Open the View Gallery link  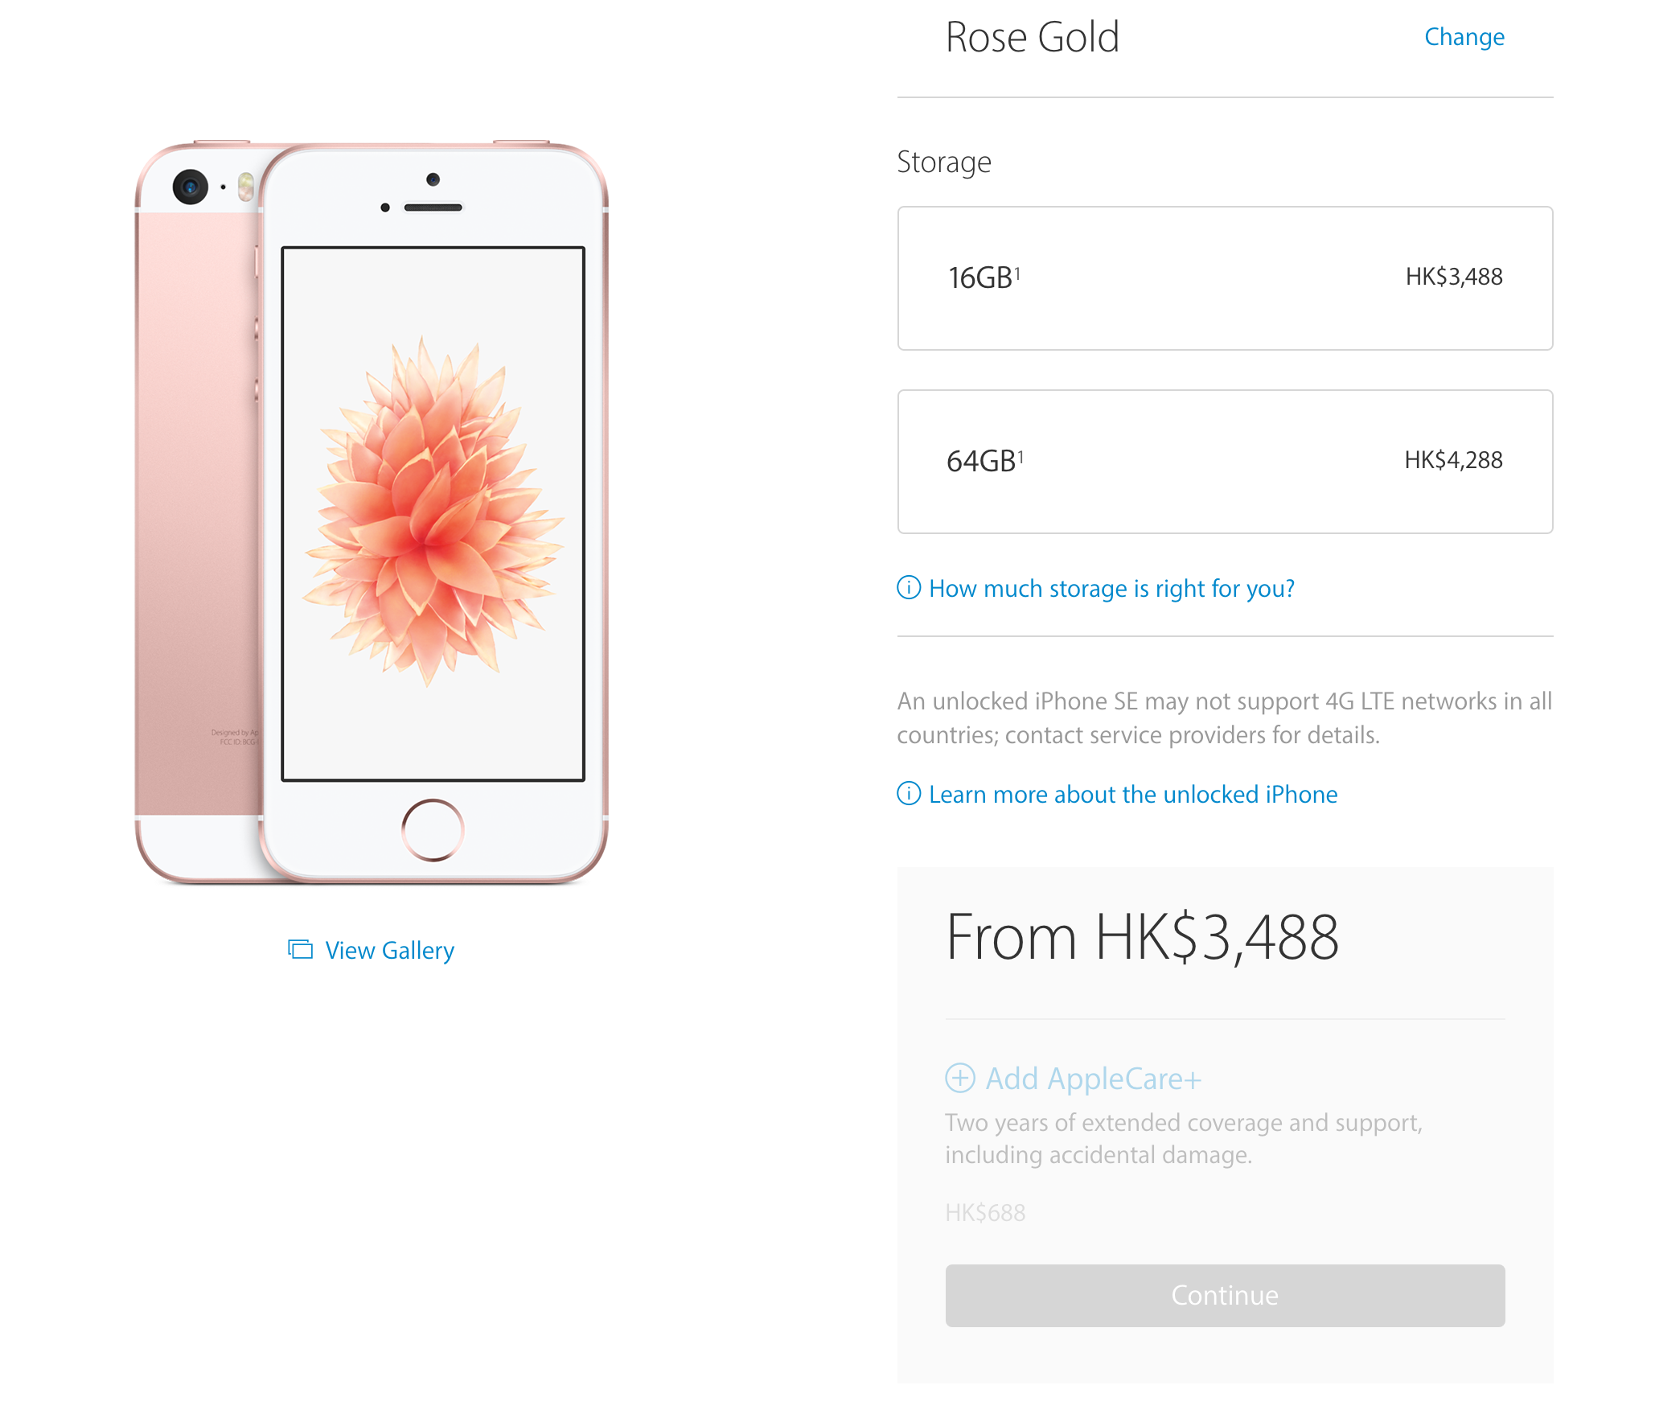coord(389,951)
